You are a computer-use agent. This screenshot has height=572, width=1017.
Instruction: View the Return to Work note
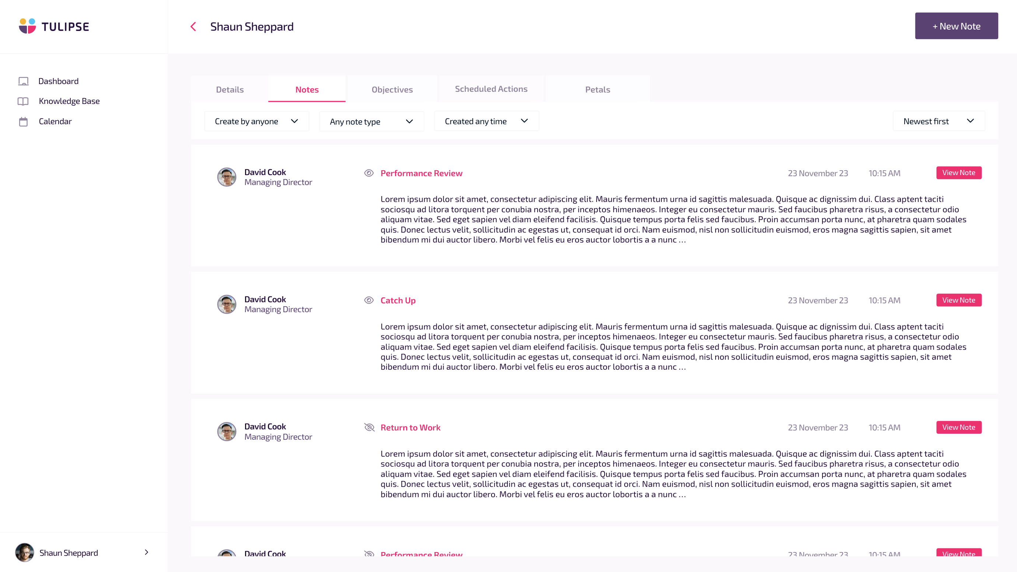[x=958, y=427]
